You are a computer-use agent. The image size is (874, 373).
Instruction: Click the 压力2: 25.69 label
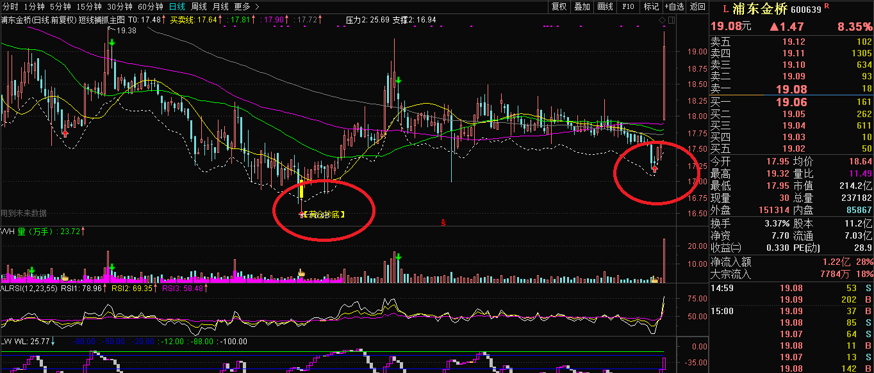coord(367,20)
